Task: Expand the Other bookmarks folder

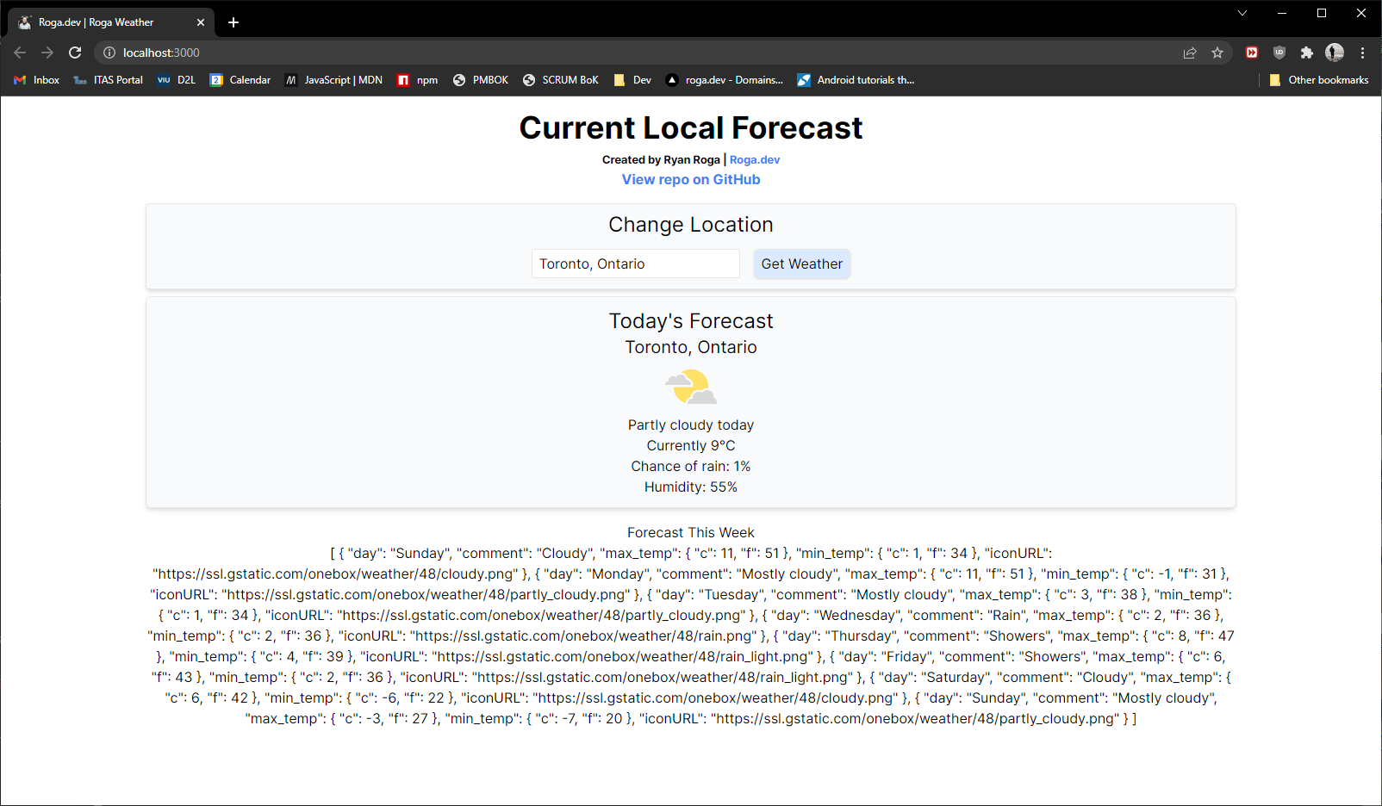Action: point(1319,79)
